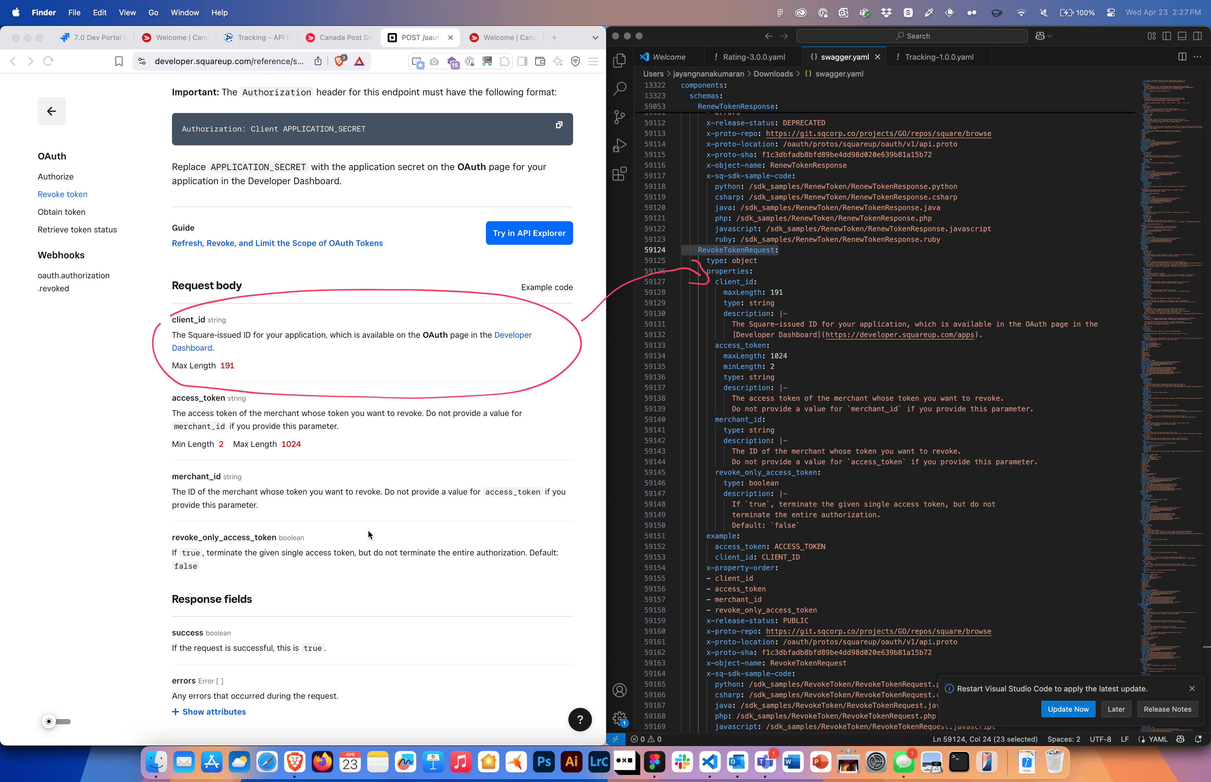
Task: Open the Run and Debug view
Action: point(619,146)
